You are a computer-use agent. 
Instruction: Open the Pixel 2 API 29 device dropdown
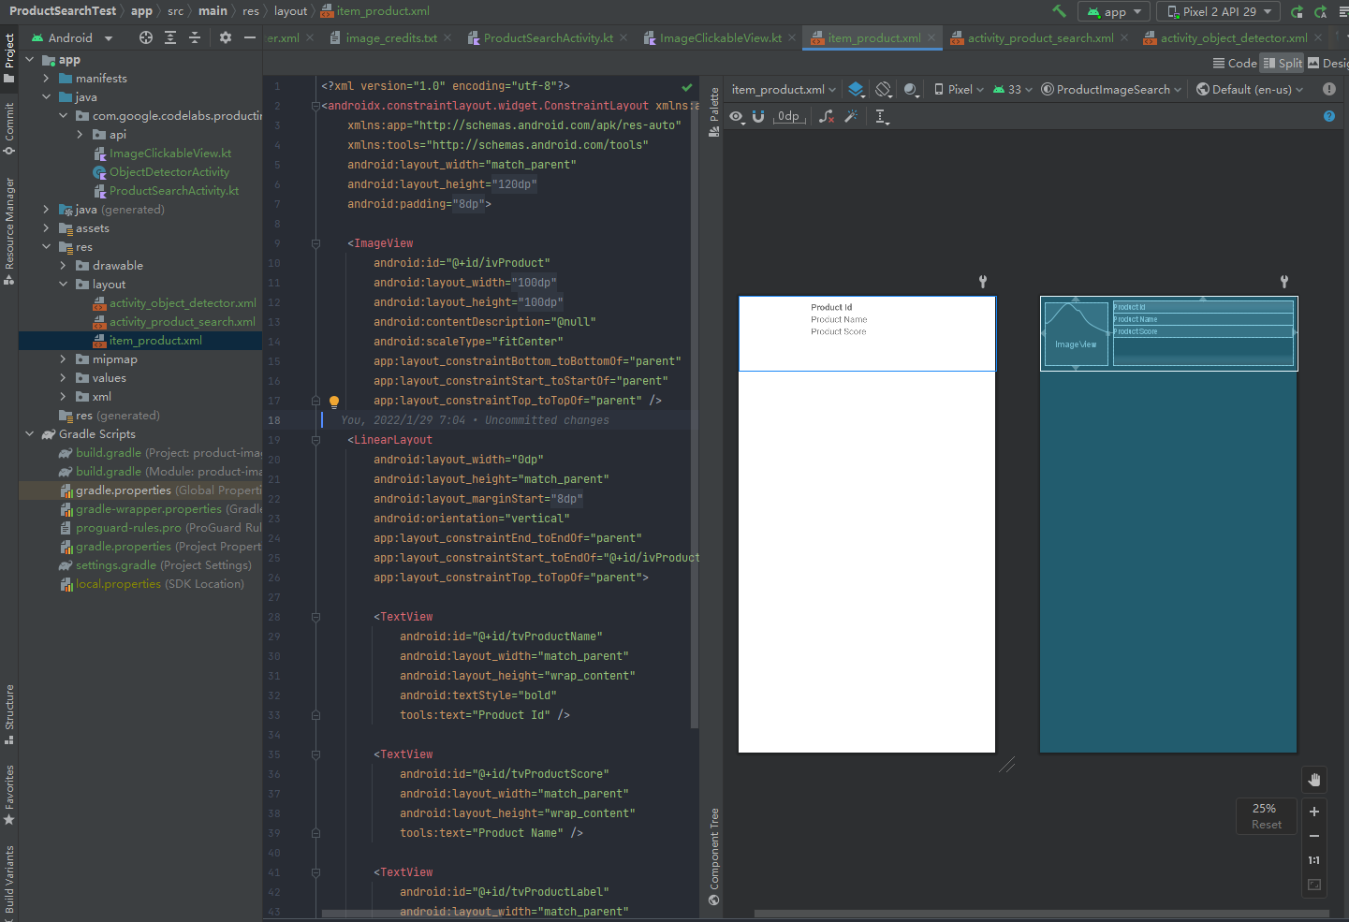tap(1219, 11)
